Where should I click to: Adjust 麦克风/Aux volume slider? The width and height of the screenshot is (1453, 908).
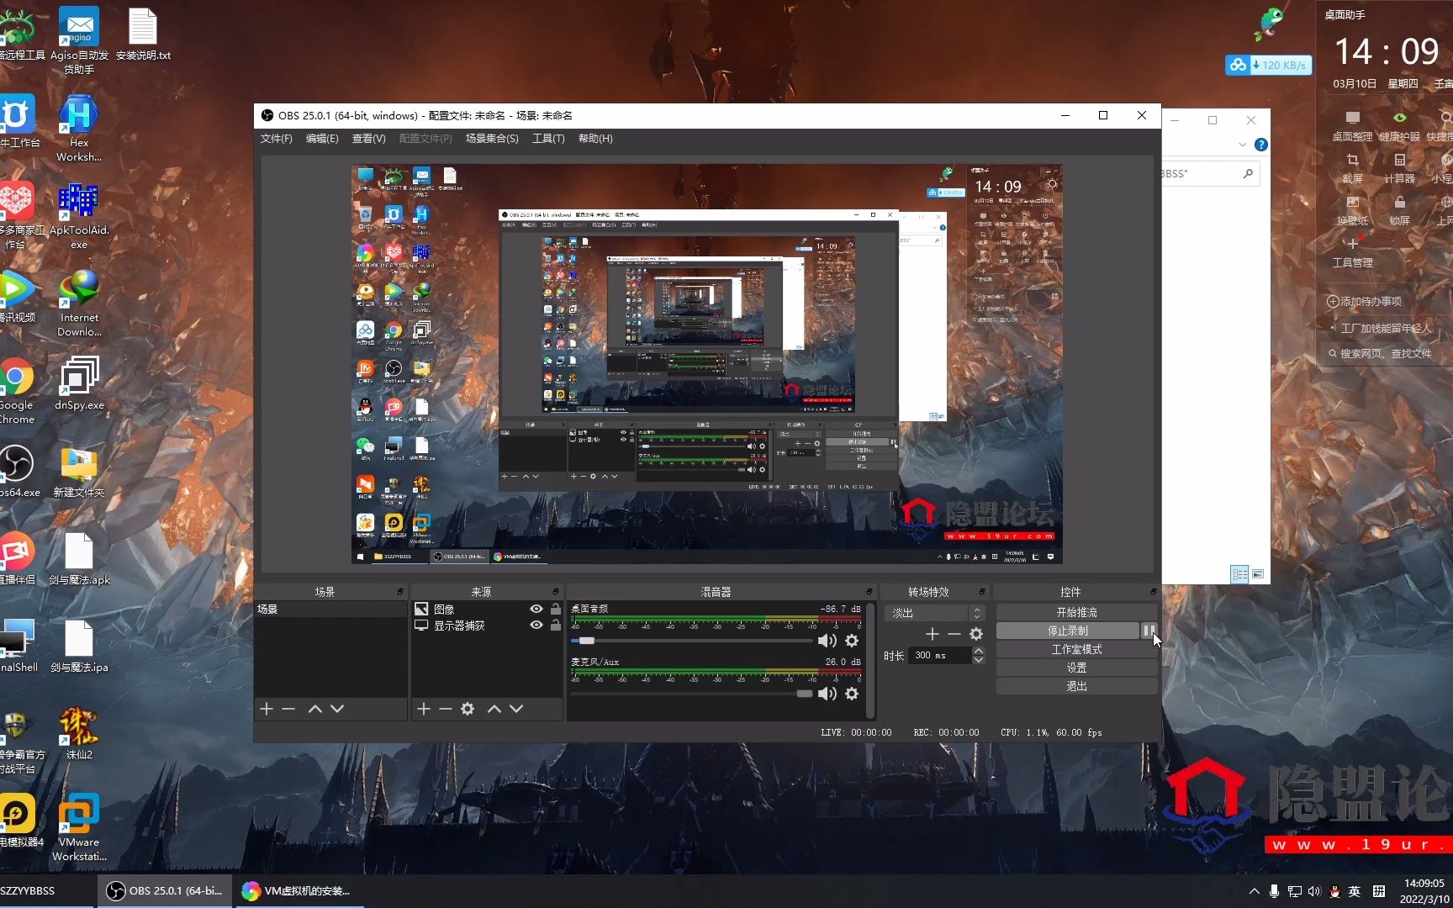(804, 694)
